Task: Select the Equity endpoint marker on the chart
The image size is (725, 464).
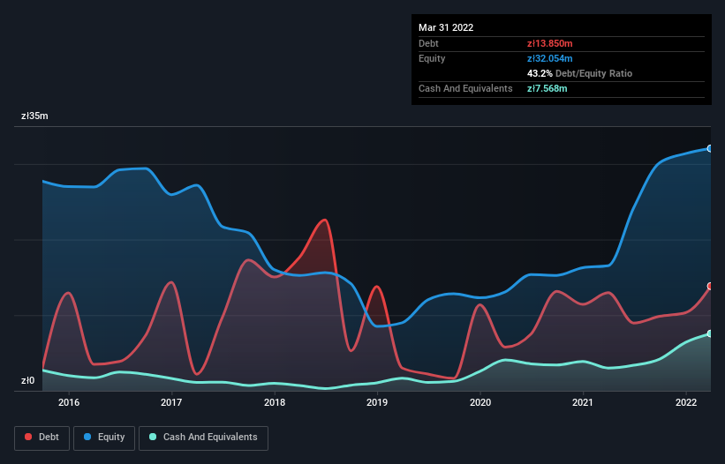Action: (710, 148)
